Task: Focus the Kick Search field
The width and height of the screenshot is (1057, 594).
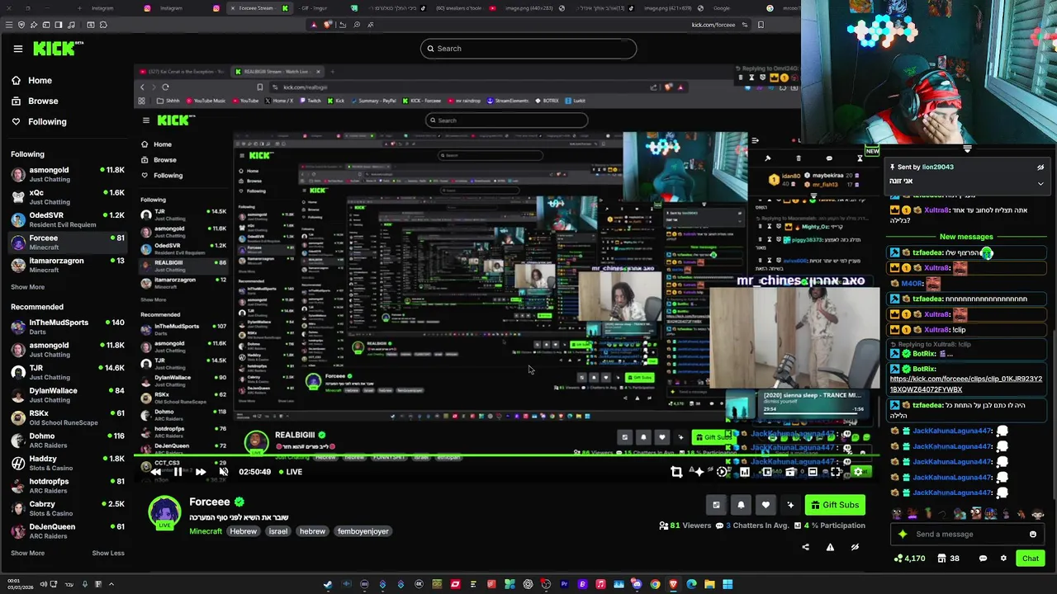Action: [x=528, y=49]
